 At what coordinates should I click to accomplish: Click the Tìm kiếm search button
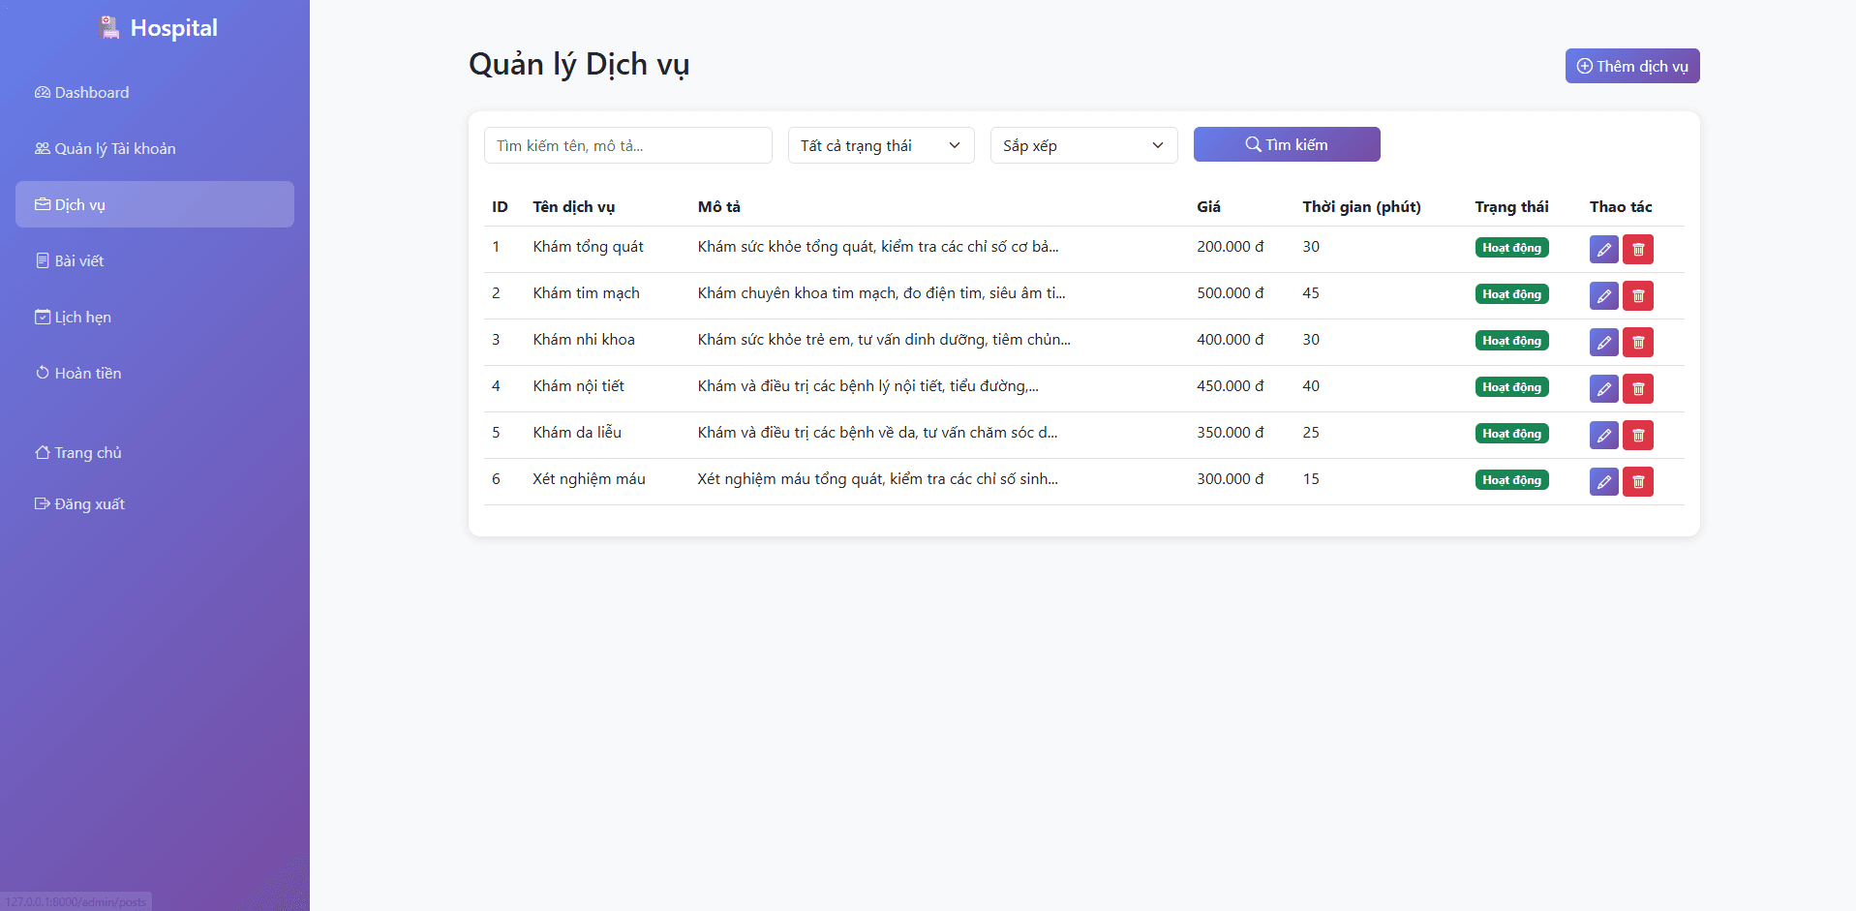pos(1287,144)
